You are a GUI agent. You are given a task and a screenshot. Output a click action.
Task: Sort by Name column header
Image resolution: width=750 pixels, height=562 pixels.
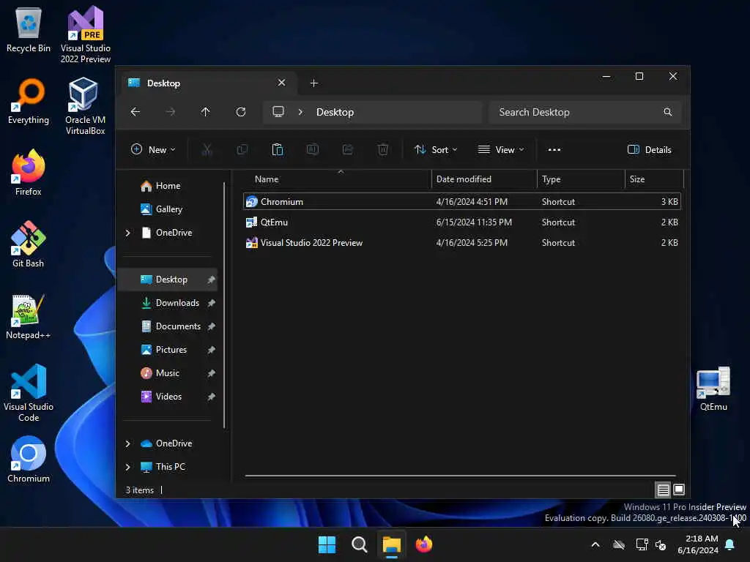click(x=336, y=179)
